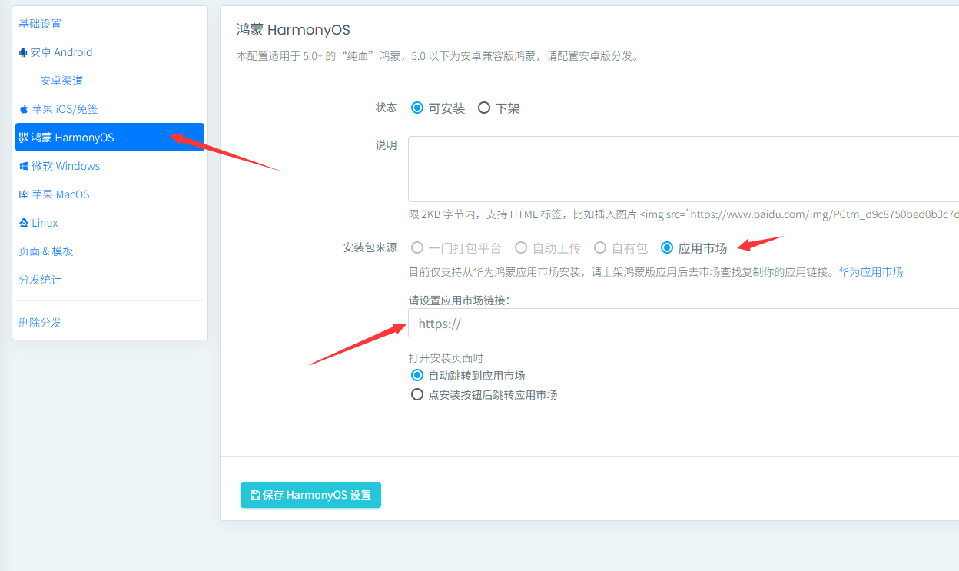Open 鸿蒙 HarmonyOS settings page

point(110,138)
